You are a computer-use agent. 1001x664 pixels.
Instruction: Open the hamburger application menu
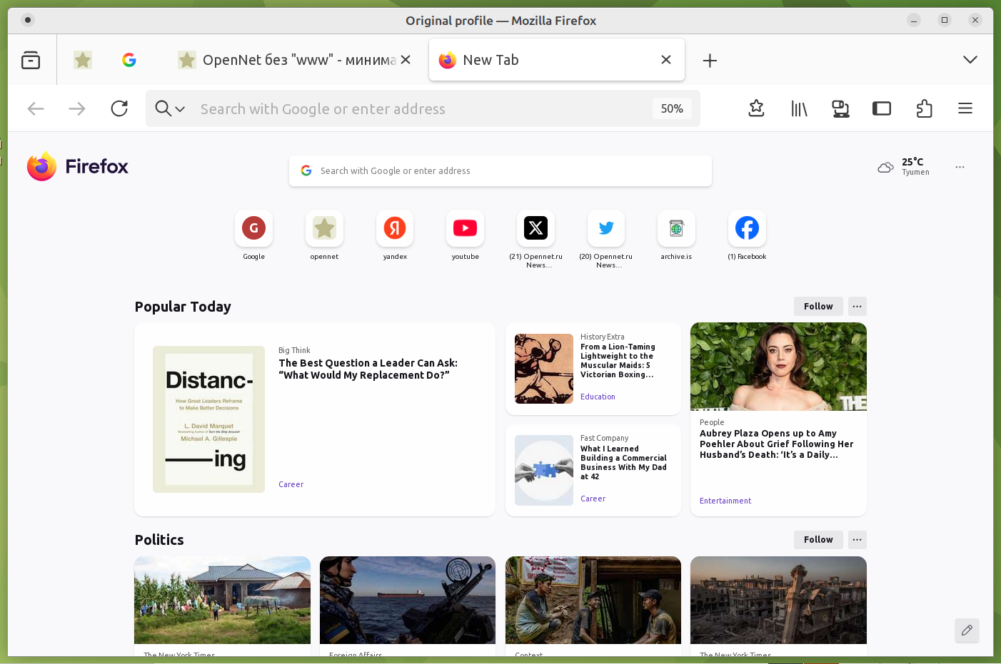[965, 108]
